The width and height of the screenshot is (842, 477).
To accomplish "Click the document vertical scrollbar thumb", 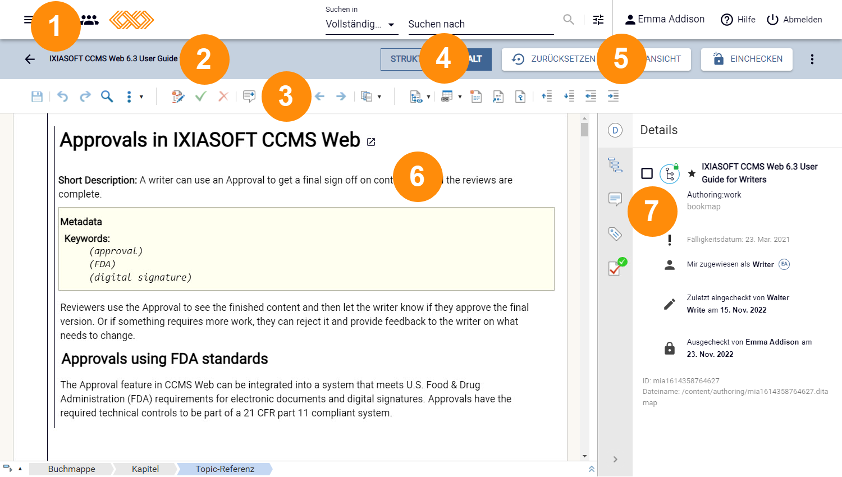I will click(x=584, y=130).
